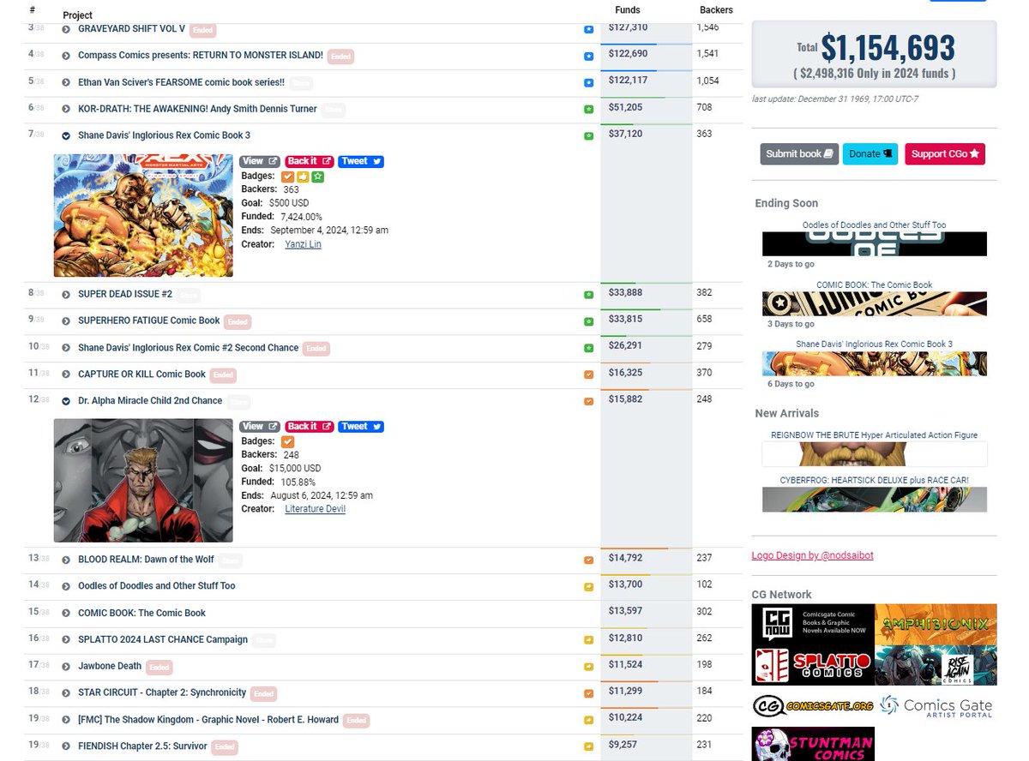Expand GRAVEYARD SHIFT VOL V row chevron
Viewport: 1029px width, 761px height.
[x=66, y=29]
